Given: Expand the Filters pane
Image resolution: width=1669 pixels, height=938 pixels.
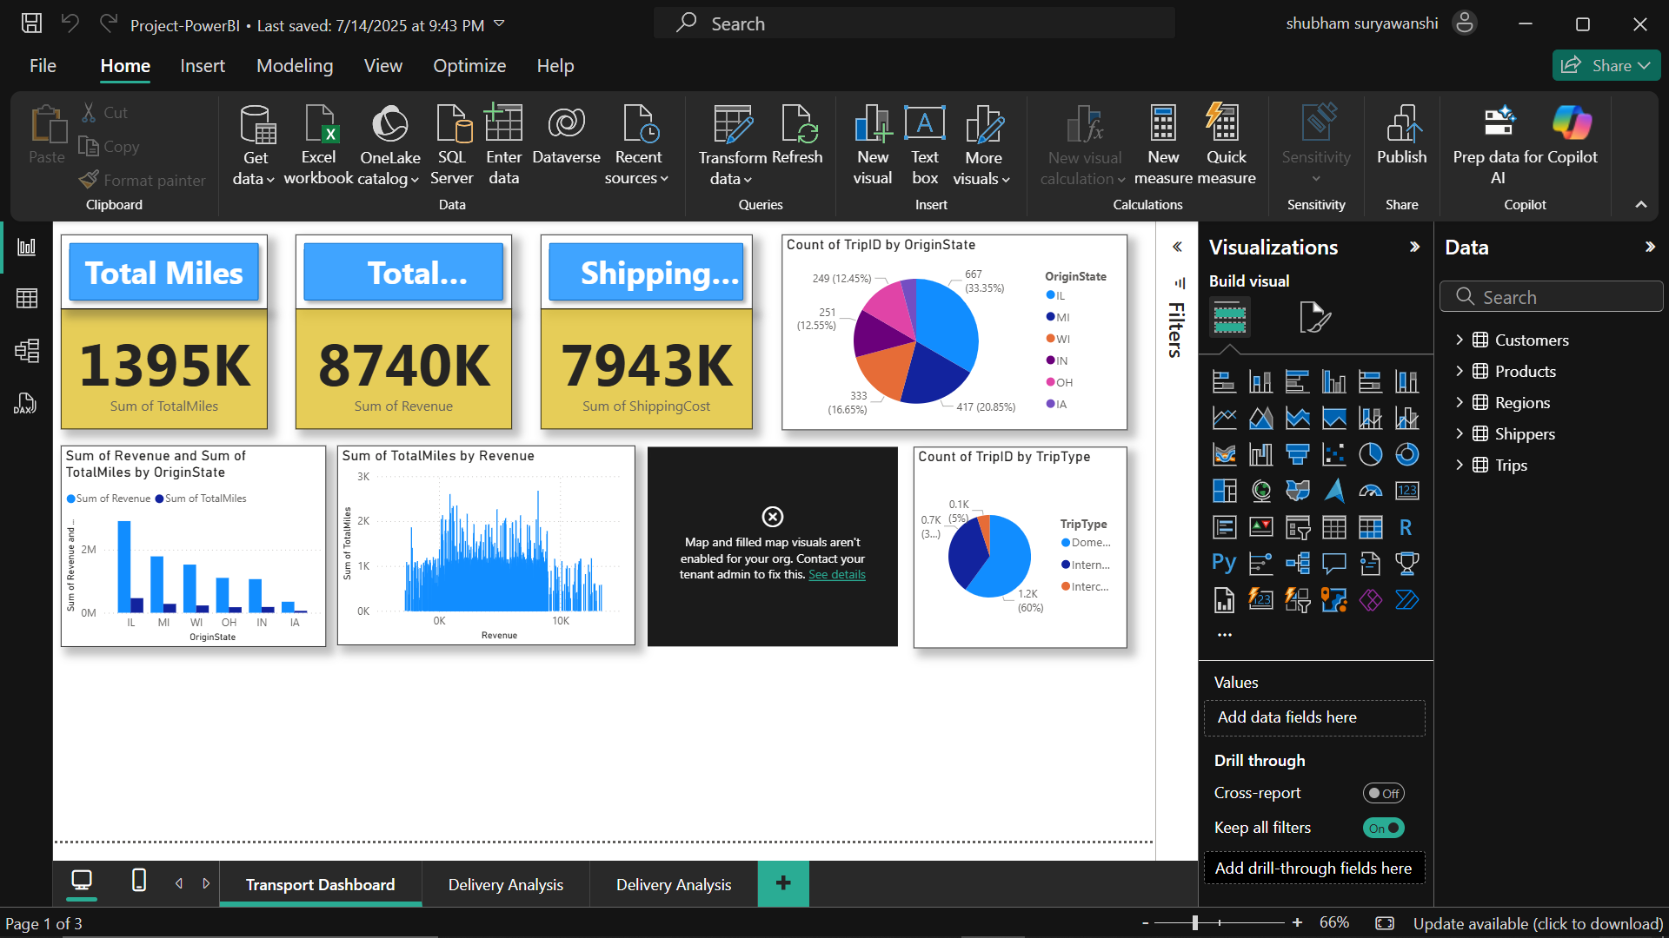Looking at the screenshot, I should pyautogui.click(x=1177, y=247).
